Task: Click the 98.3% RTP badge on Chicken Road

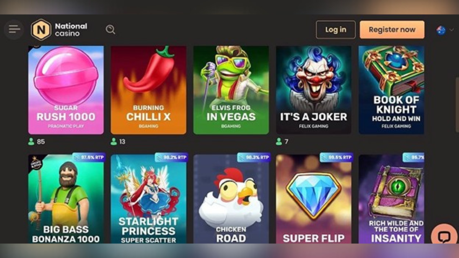Action: click(x=254, y=157)
